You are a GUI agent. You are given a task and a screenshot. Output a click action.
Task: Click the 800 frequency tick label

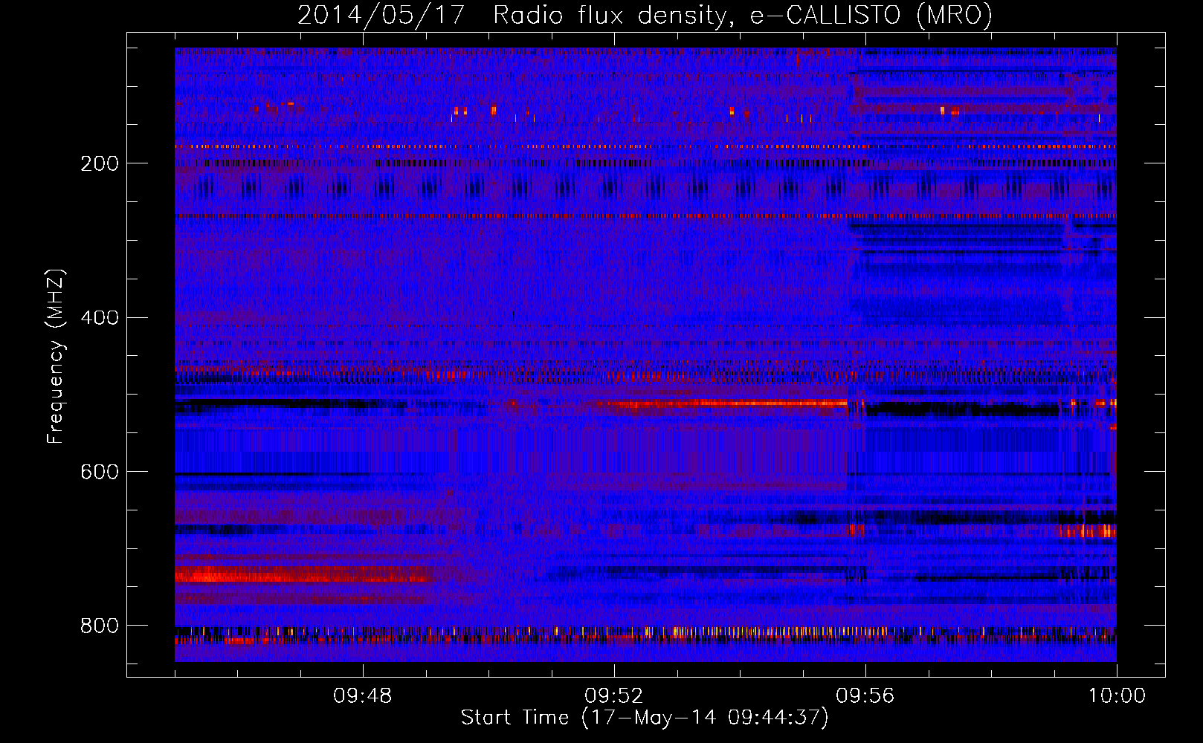[x=100, y=626]
